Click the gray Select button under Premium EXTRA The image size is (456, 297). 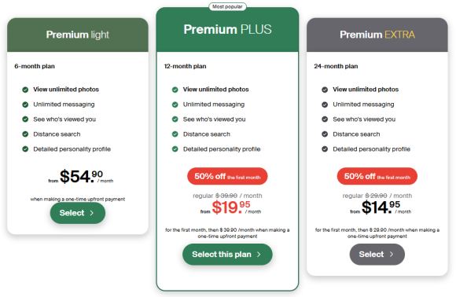(x=377, y=255)
